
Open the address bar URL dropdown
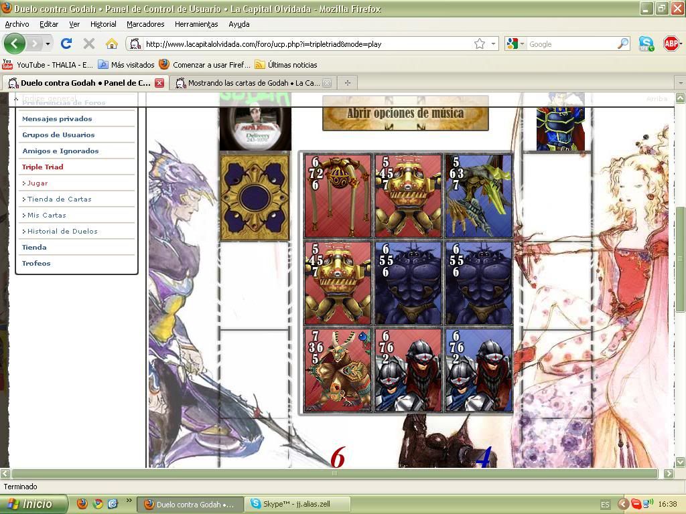[494, 44]
